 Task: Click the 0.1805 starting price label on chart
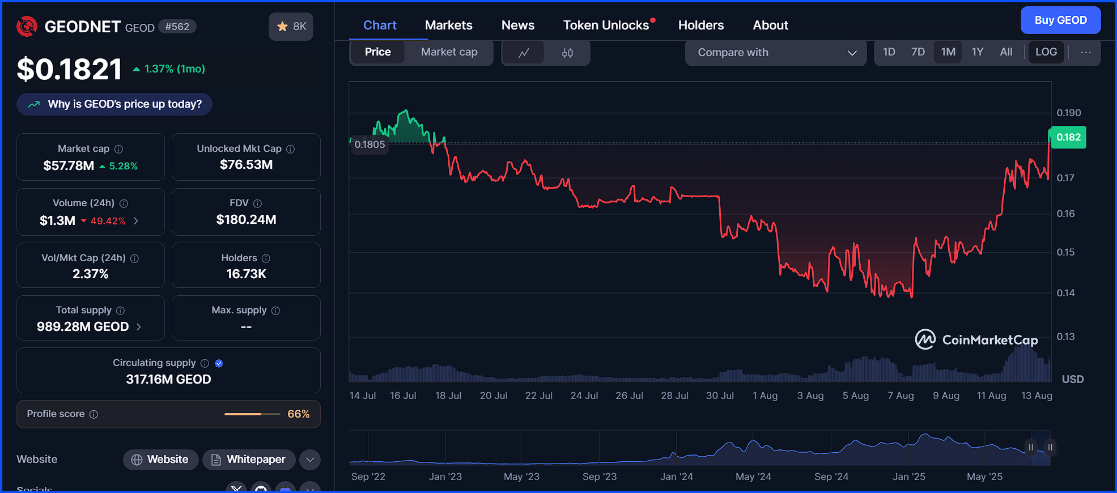coord(369,144)
